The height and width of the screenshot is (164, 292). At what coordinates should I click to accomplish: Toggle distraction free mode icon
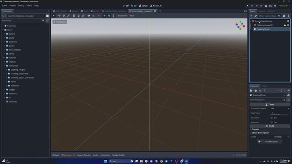click(245, 11)
